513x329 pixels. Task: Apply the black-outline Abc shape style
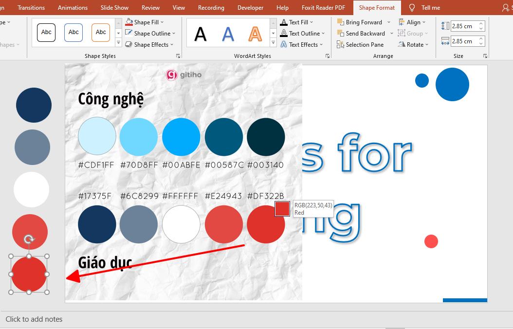click(x=46, y=33)
